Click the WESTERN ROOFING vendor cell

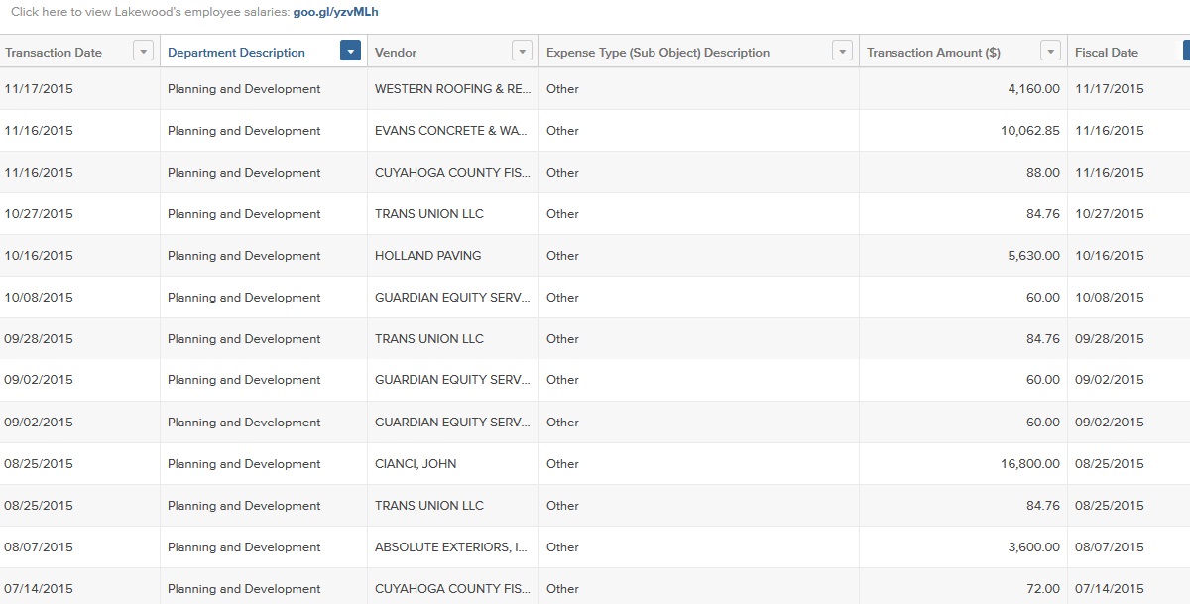(x=451, y=88)
